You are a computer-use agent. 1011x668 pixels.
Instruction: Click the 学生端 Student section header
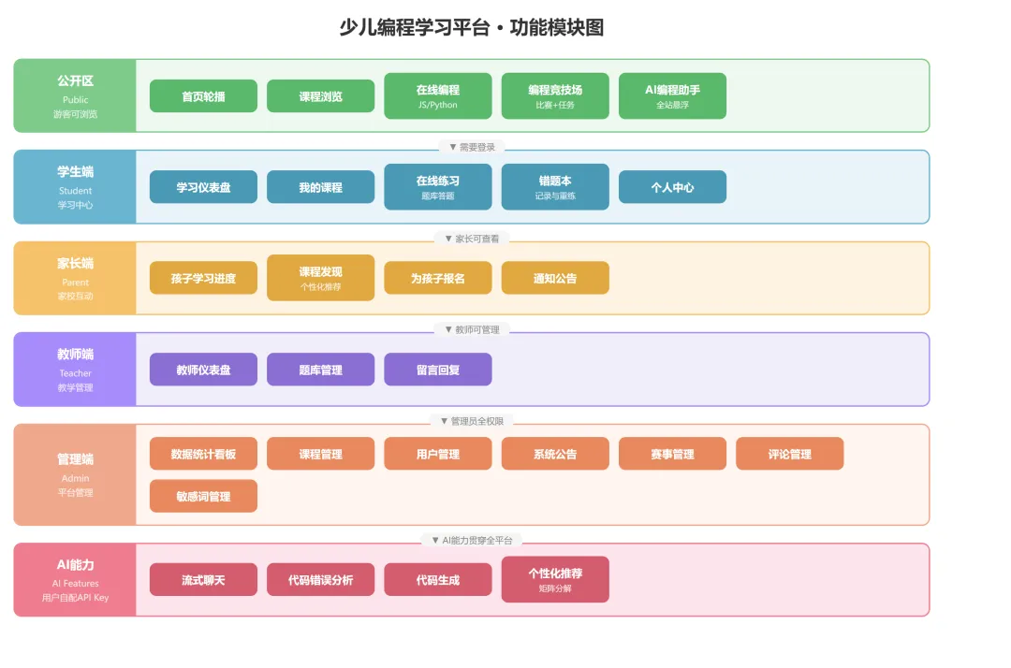click(x=75, y=187)
